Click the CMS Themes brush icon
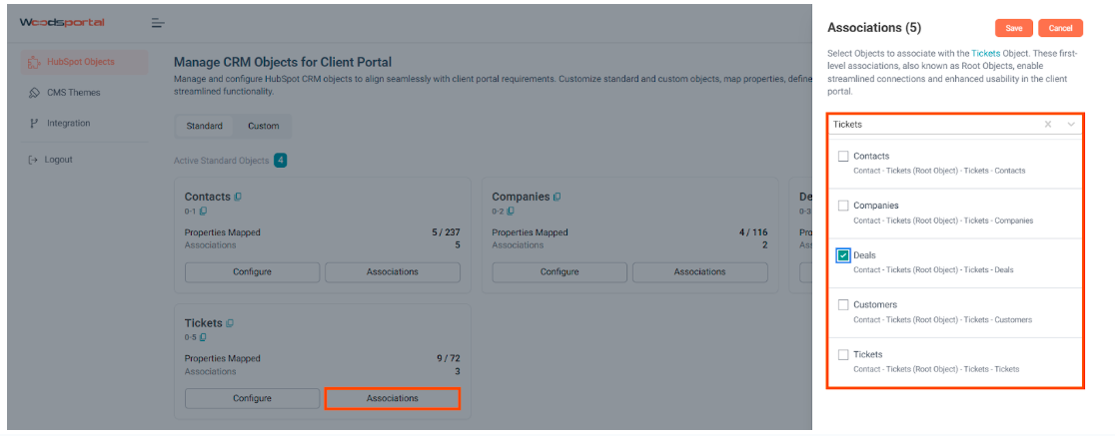 point(33,93)
